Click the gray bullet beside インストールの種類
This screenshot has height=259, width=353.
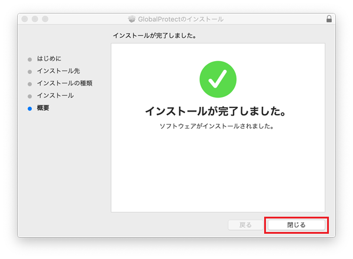click(x=29, y=83)
